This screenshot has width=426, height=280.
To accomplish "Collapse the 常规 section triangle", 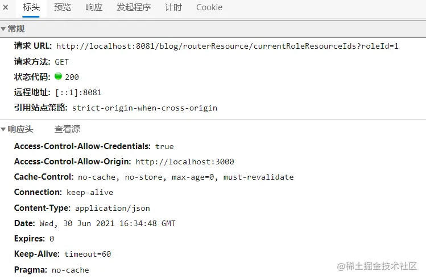I will tap(3, 29).
